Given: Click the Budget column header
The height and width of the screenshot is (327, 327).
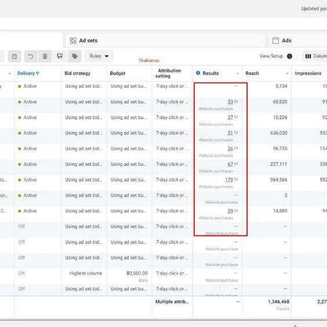Looking at the screenshot, I should coord(118,74).
